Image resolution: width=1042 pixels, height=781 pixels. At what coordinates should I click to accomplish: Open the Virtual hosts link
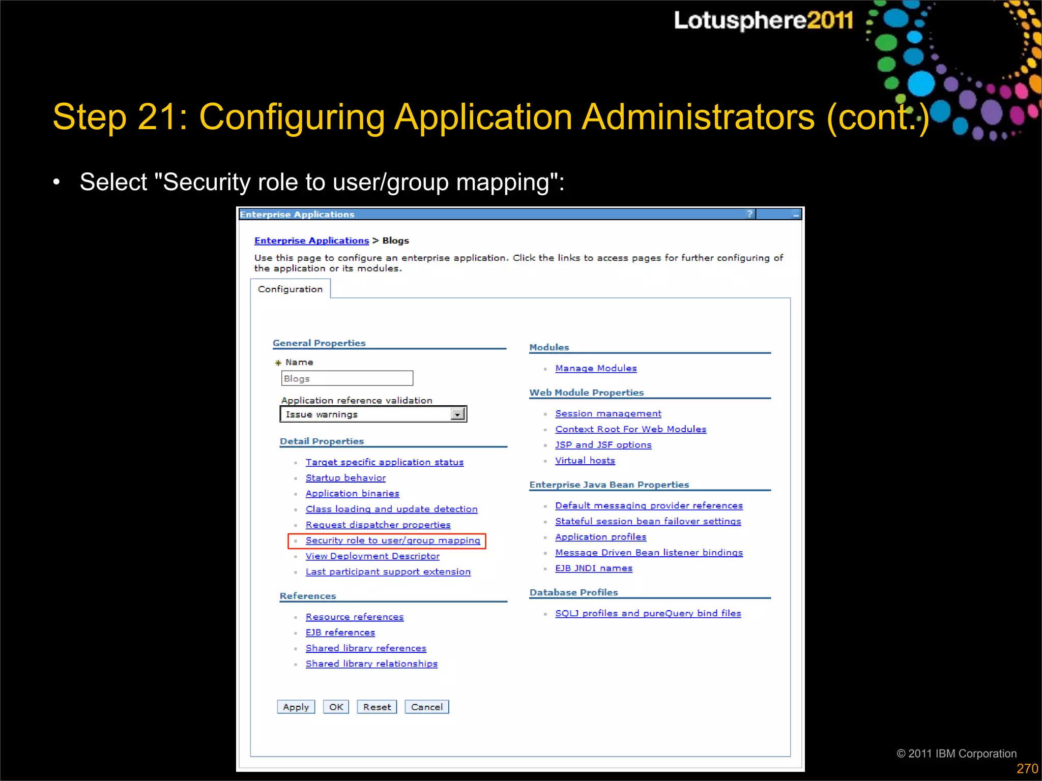click(585, 460)
